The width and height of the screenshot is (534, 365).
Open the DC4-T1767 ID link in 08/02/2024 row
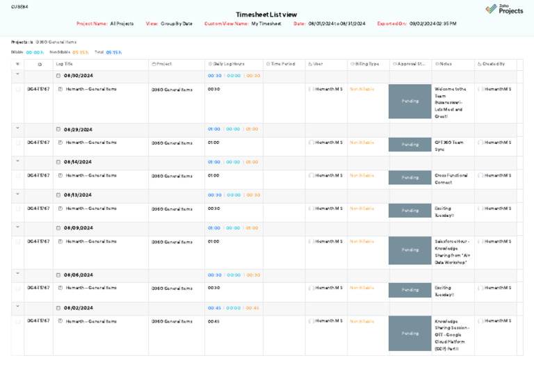click(38, 321)
